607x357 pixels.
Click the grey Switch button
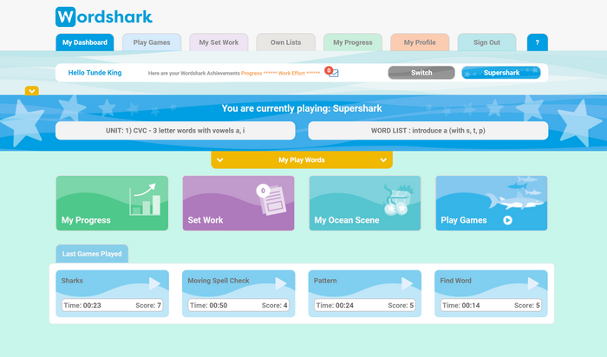click(x=421, y=73)
